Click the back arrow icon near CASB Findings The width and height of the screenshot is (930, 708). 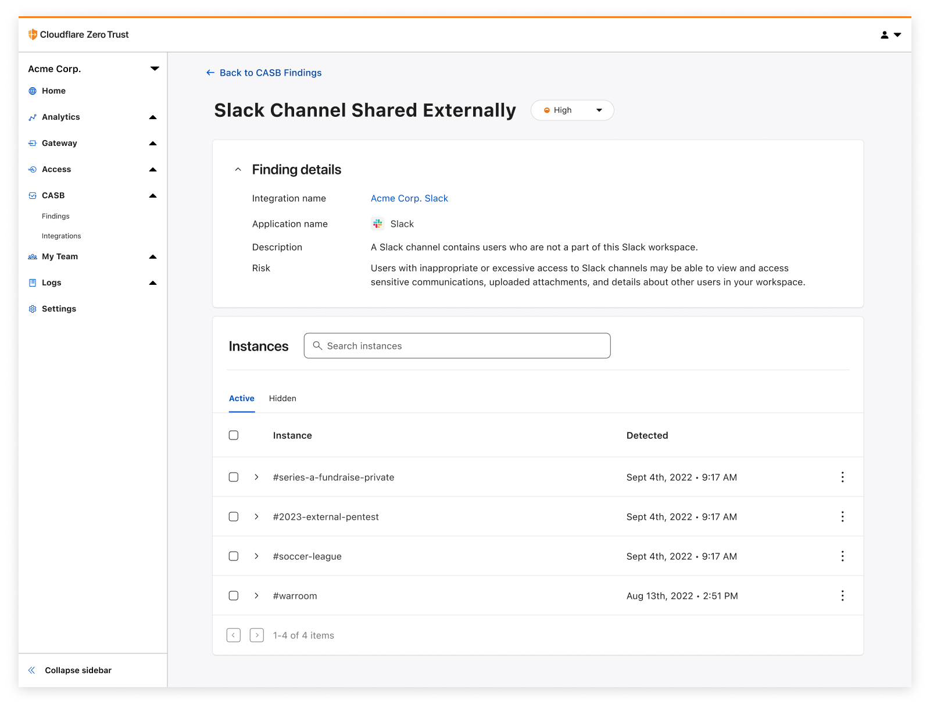pyautogui.click(x=210, y=73)
